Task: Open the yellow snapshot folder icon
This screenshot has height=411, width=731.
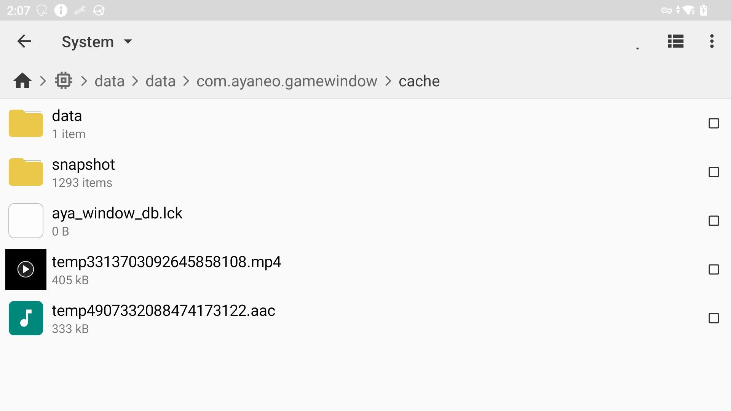Action: click(26, 172)
